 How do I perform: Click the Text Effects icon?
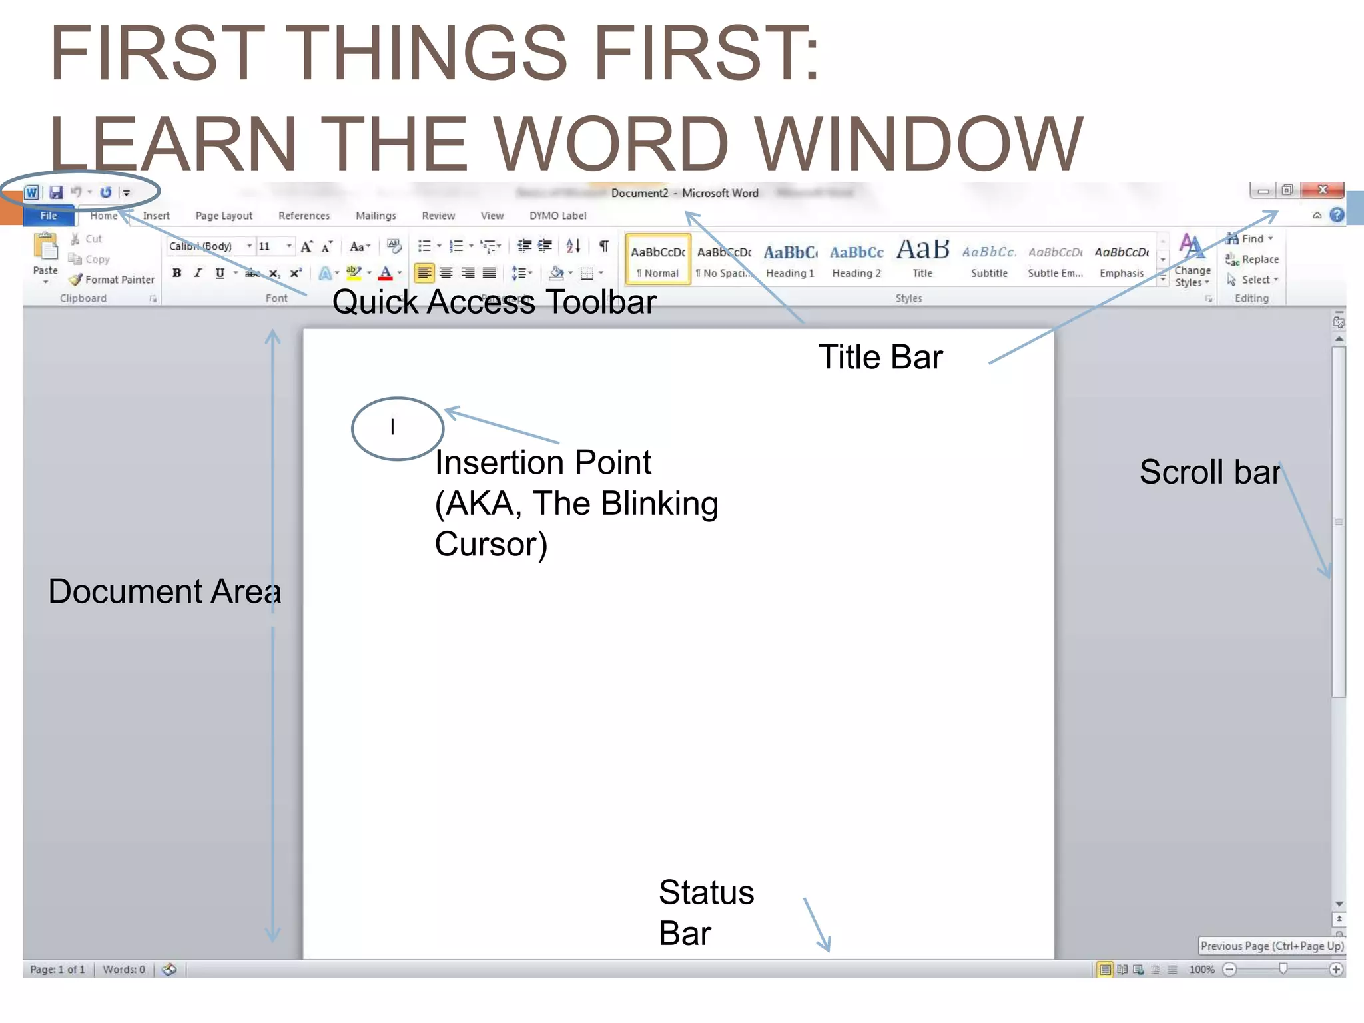(x=325, y=273)
